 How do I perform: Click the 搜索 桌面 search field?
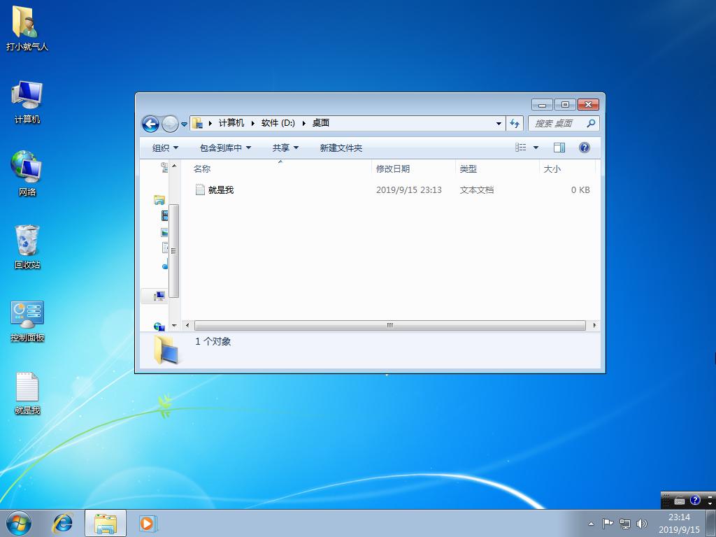coord(557,123)
